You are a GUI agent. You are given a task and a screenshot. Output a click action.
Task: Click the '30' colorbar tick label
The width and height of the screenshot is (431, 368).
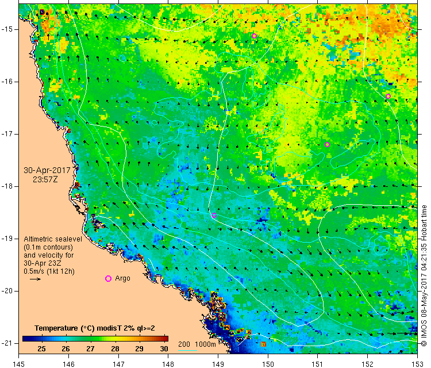tap(164, 349)
